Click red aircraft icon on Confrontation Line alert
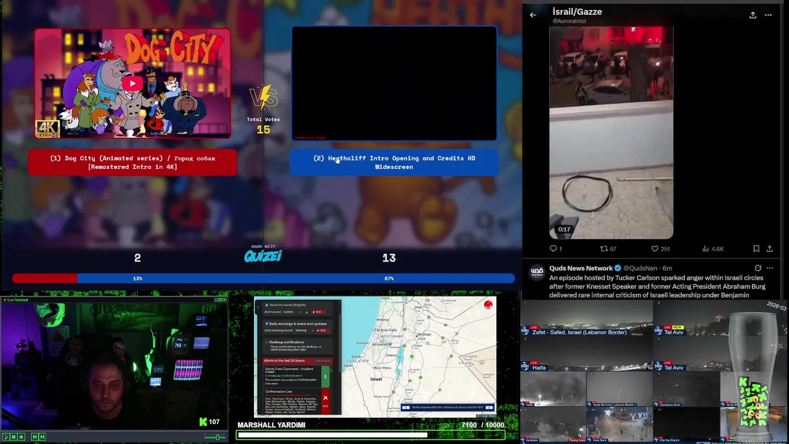 [x=325, y=398]
